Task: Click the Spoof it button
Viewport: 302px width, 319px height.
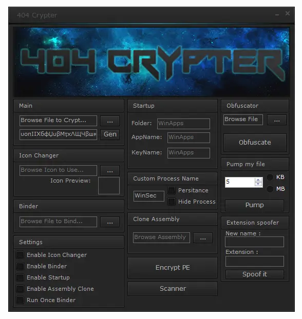Action: tap(255, 274)
